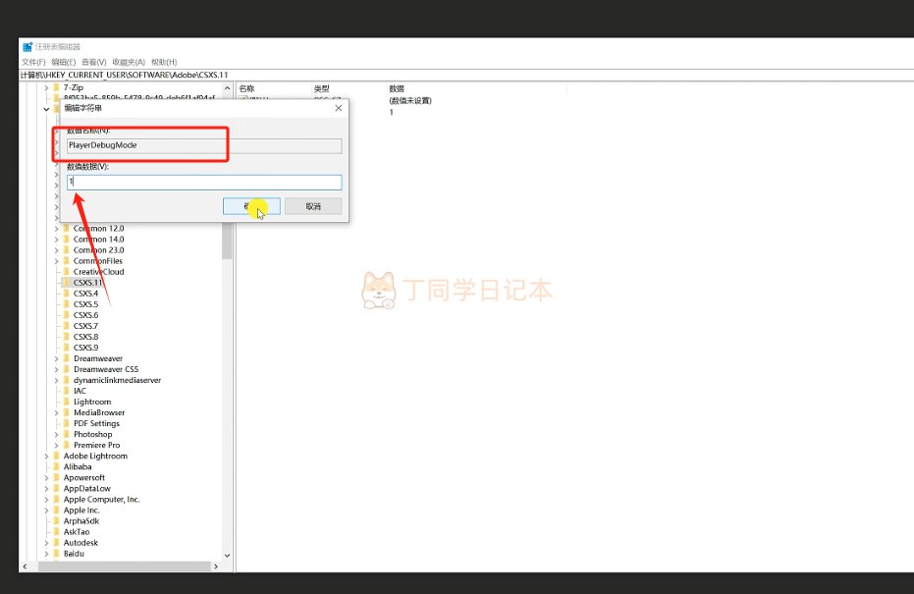Select the MediaBrowser key label
Image resolution: width=914 pixels, height=594 pixels.
point(99,412)
